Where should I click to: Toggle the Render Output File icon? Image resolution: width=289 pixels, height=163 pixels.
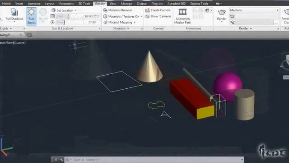coord(233,23)
